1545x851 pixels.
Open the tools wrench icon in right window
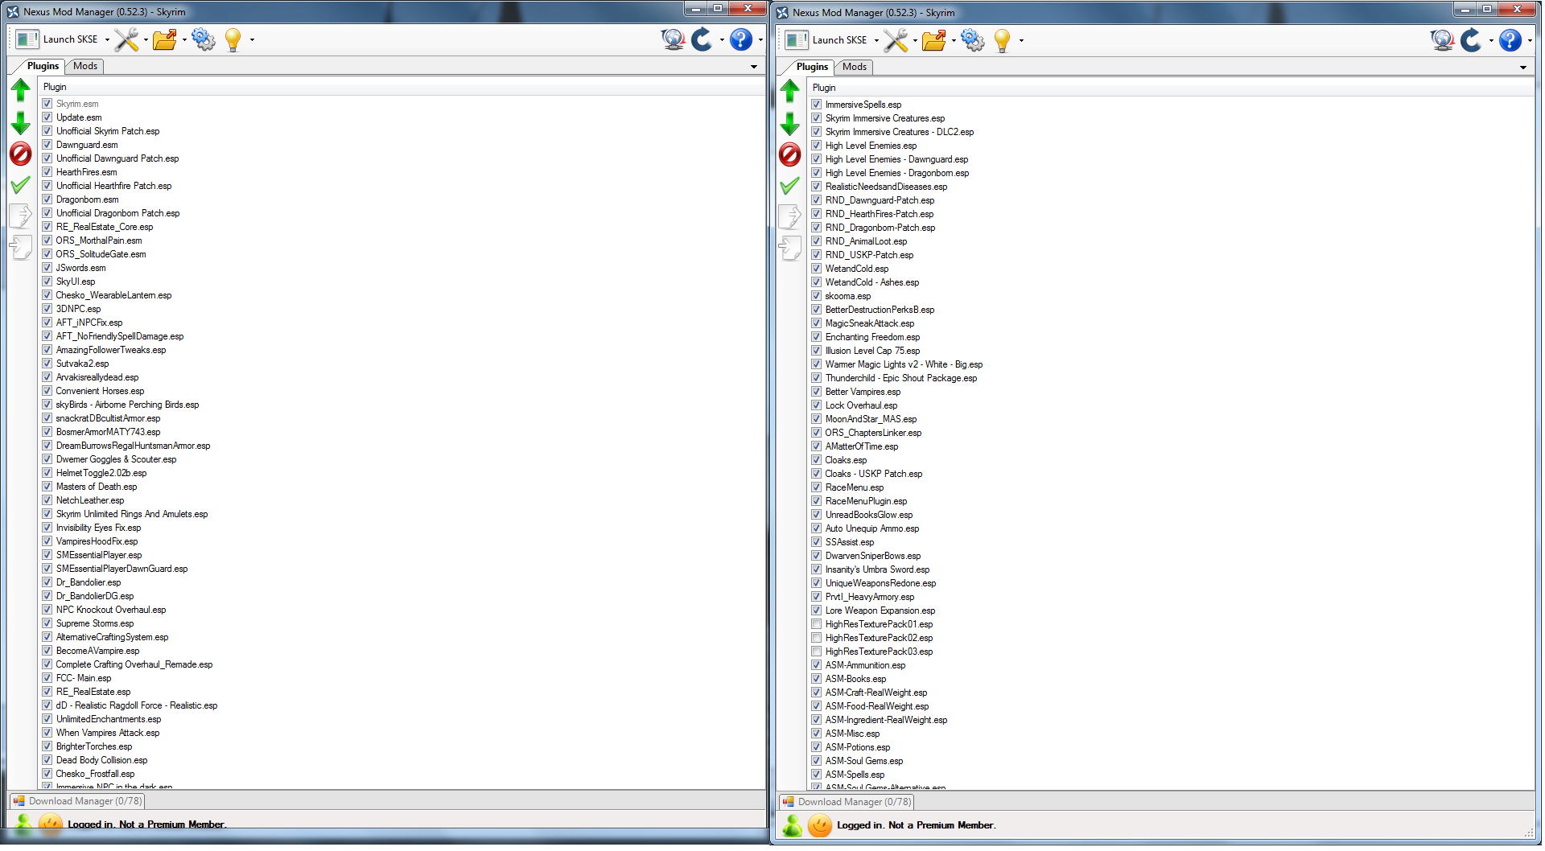pyautogui.click(x=896, y=40)
